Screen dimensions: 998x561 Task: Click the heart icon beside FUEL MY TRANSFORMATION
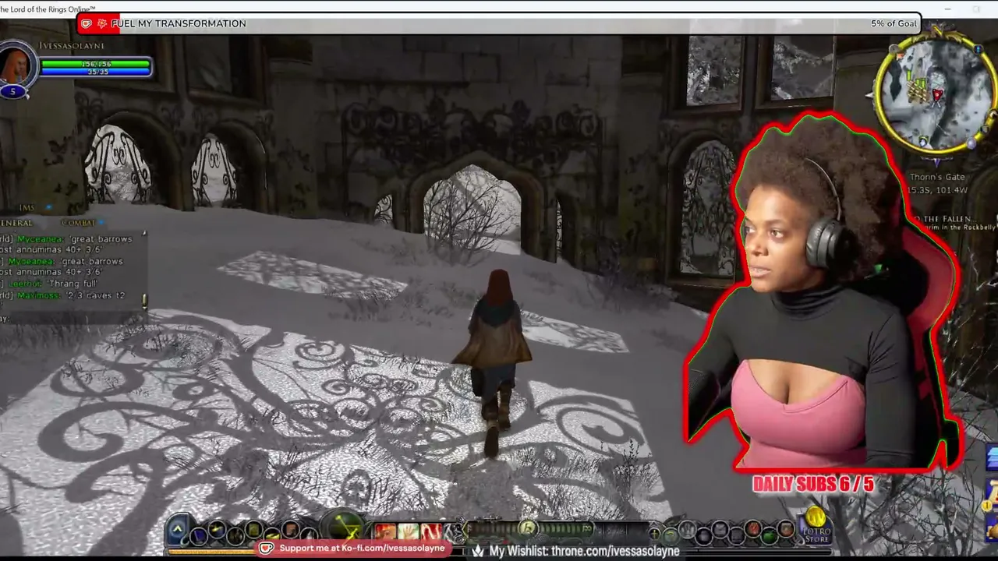pyautogui.click(x=102, y=23)
